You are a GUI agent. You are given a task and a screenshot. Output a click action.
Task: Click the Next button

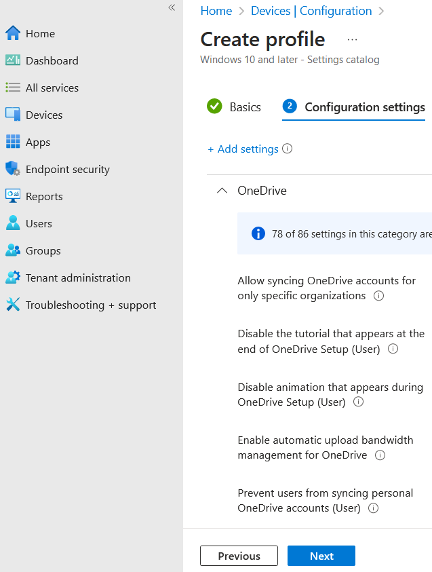click(x=321, y=556)
